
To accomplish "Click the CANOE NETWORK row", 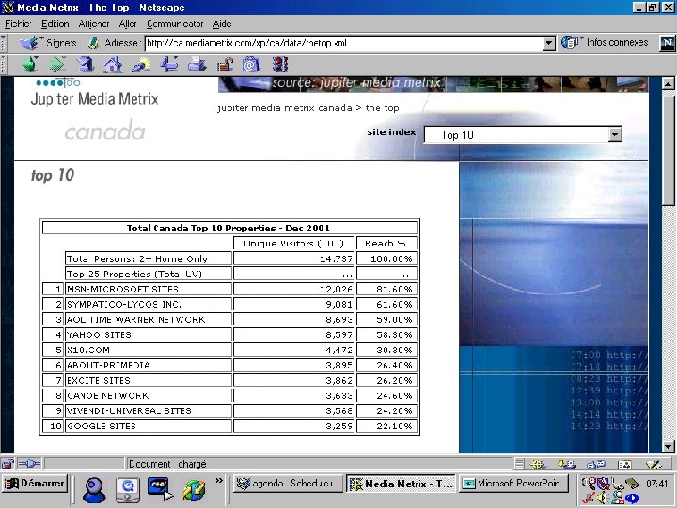I will click(x=230, y=395).
